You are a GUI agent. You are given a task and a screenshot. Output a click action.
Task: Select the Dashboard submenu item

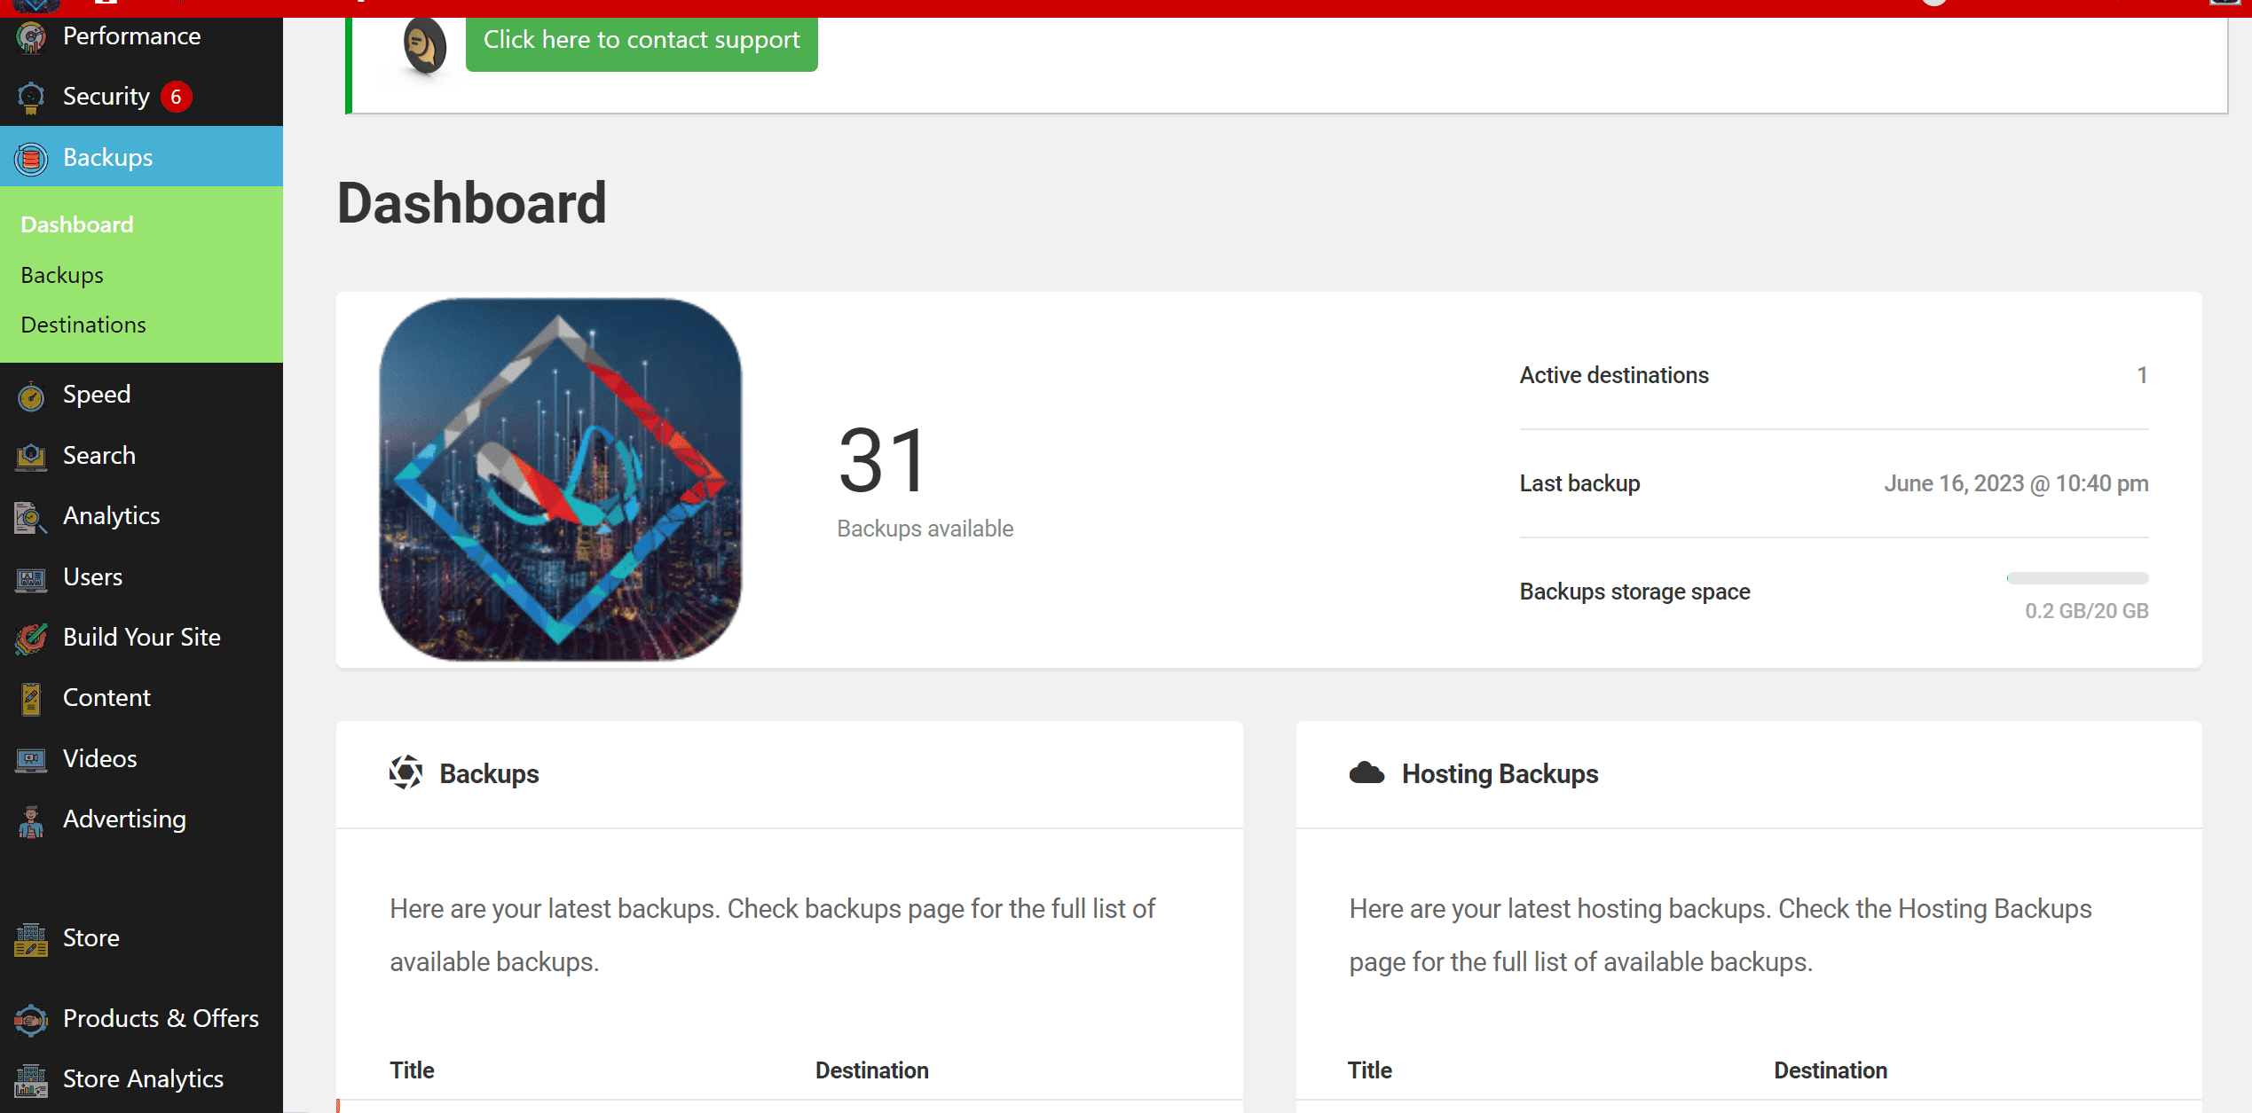click(77, 224)
